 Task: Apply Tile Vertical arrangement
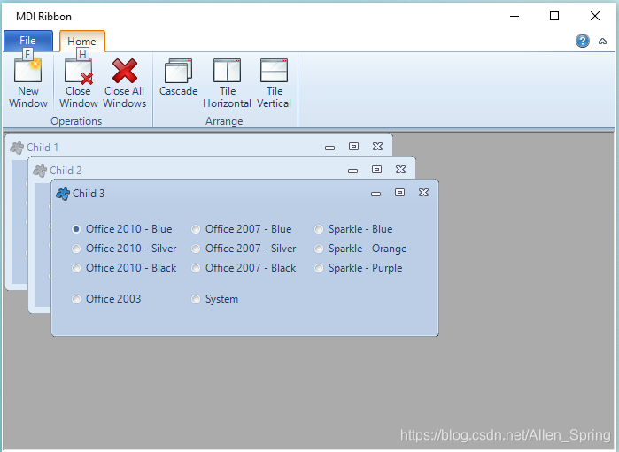[274, 83]
